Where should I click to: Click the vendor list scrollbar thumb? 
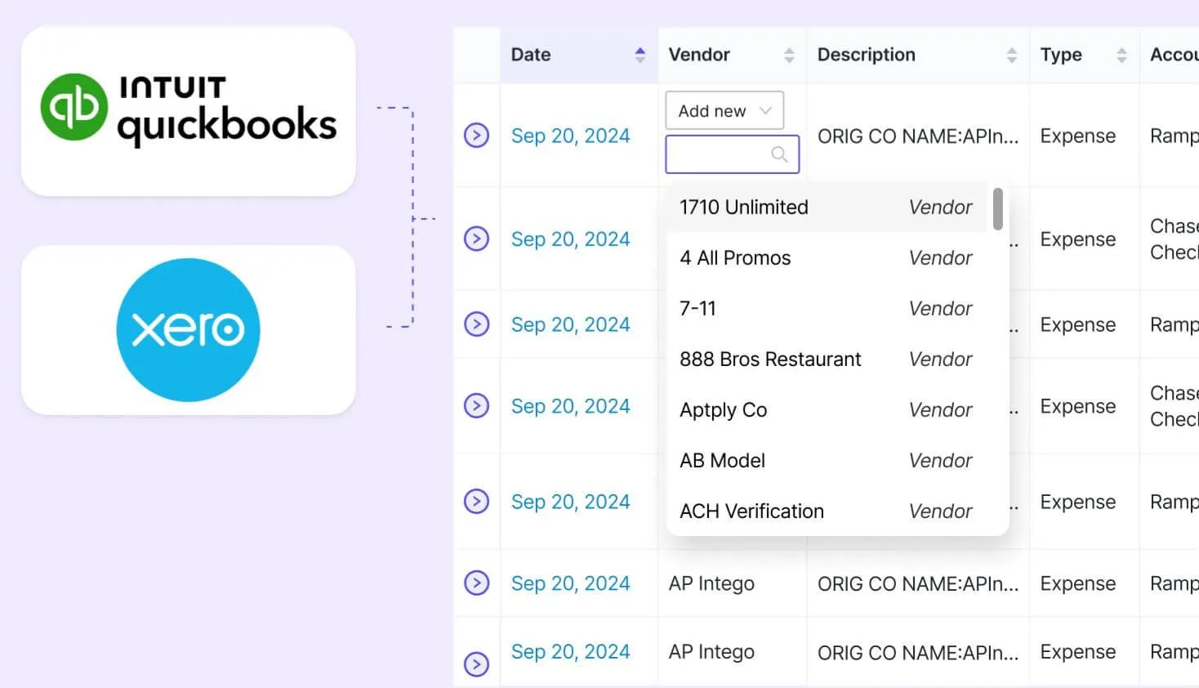coord(998,209)
